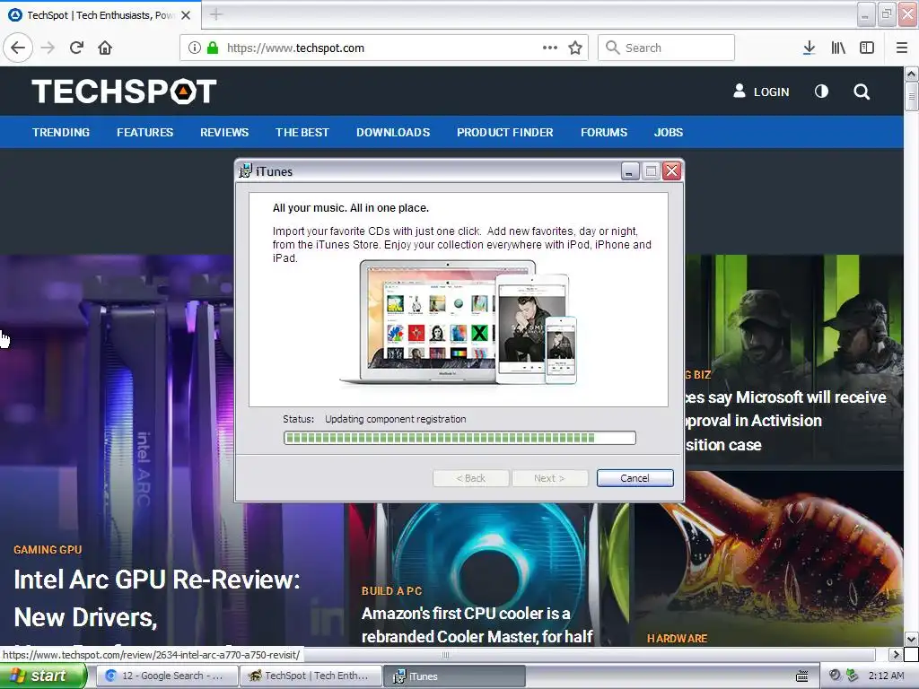Open the Windows start button
The width and height of the screenshot is (919, 689).
(x=43, y=676)
